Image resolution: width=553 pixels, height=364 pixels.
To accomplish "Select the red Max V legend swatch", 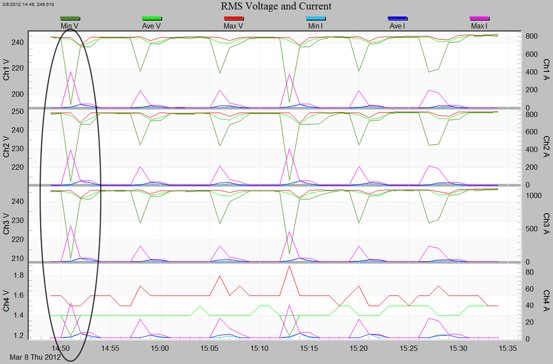I will point(234,18).
